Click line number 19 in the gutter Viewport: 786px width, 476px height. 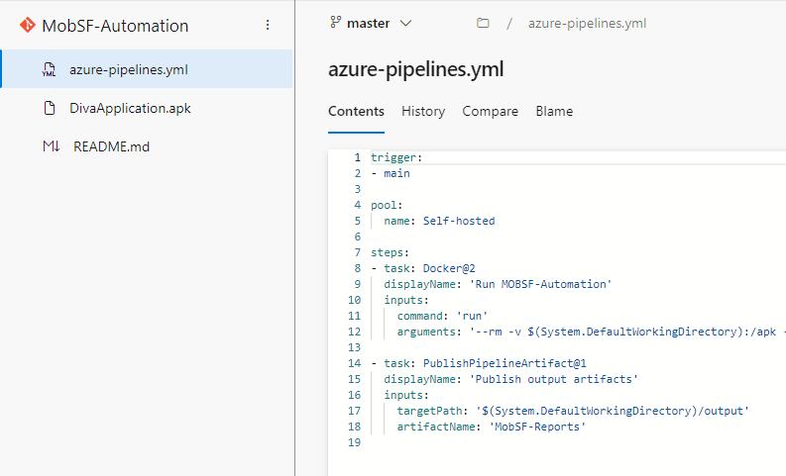pos(354,442)
